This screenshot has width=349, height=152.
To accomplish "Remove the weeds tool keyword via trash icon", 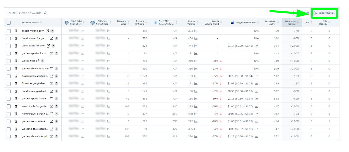I will click(16, 61).
